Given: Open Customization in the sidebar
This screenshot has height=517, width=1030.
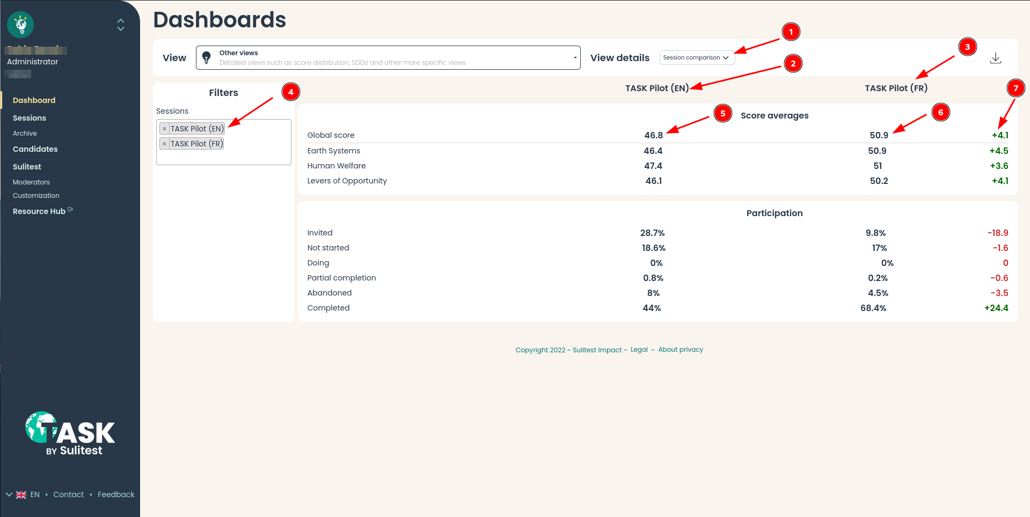Looking at the screenshot, I should pyautogui.click(x=36, y=196).
